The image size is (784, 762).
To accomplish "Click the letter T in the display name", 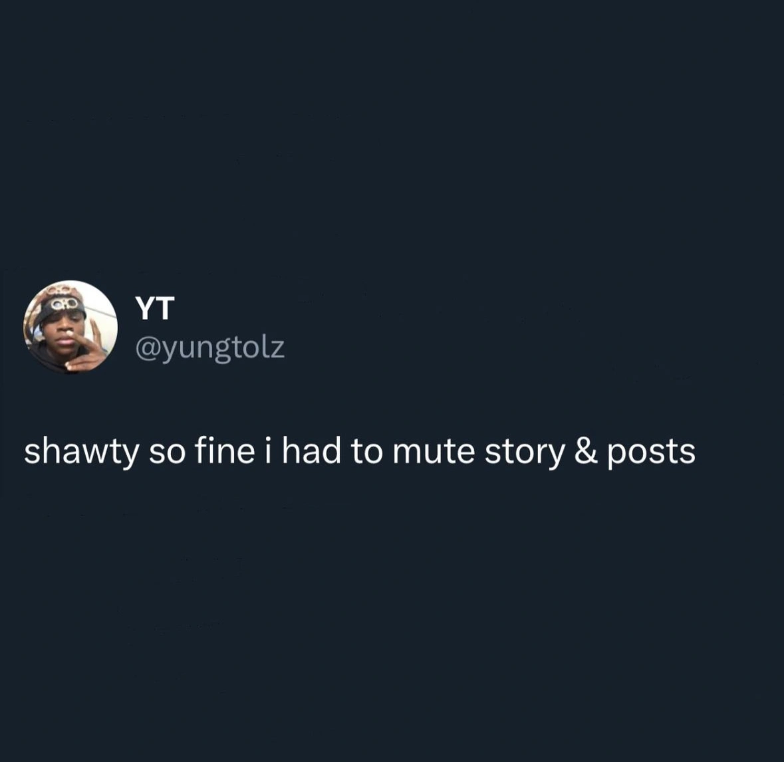I will [164, 308].
